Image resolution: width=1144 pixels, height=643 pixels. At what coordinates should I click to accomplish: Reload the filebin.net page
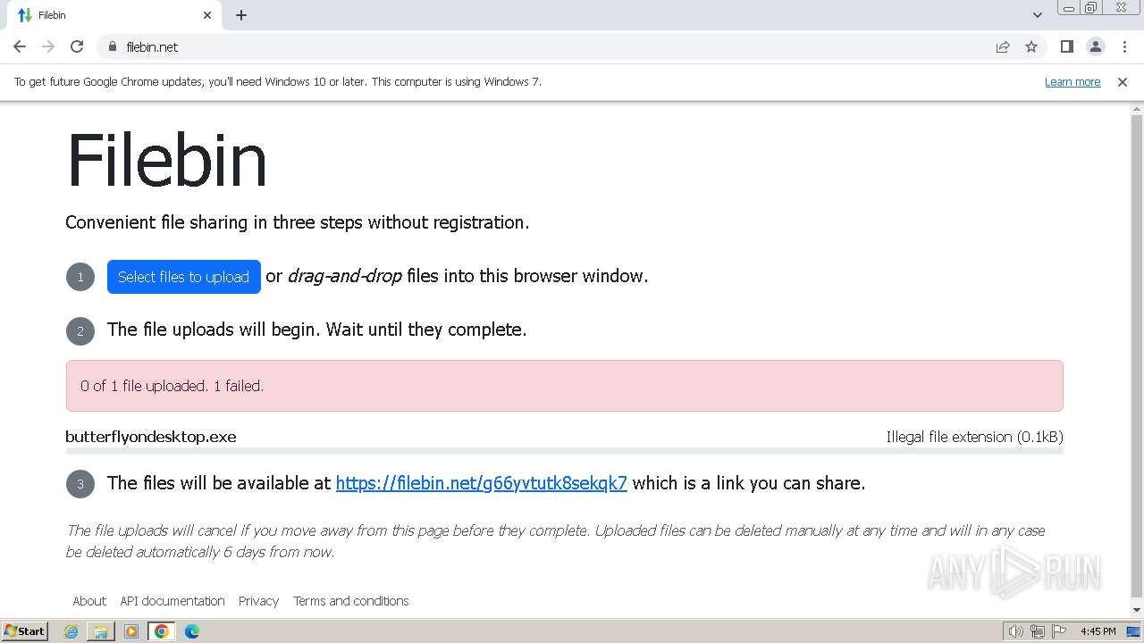[x=77, y=46]
